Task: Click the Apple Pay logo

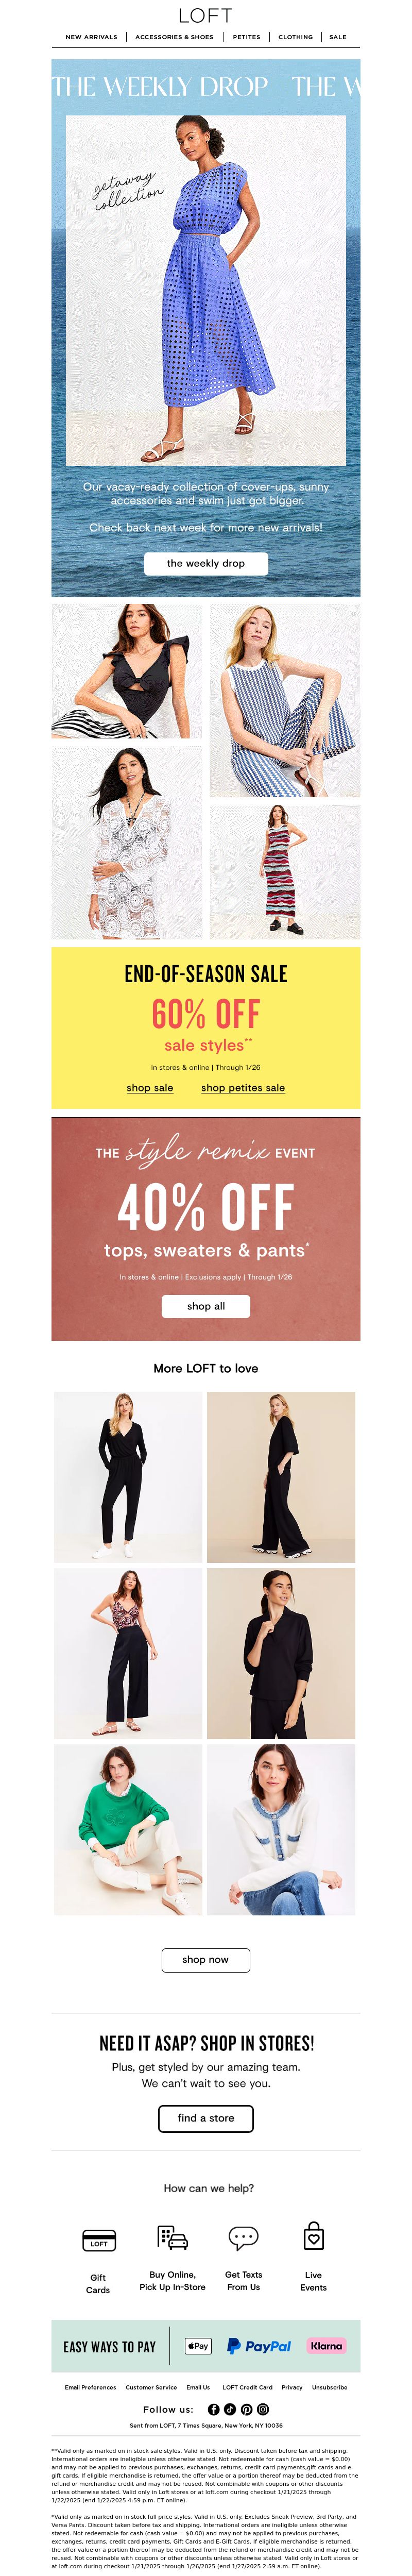Action: point(198,2346)
